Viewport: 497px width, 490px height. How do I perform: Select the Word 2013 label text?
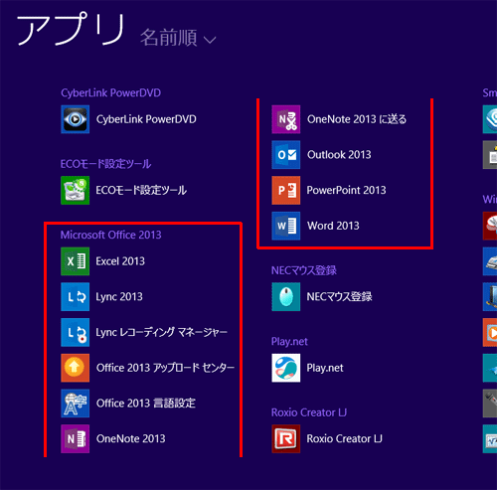coord(333,226)
